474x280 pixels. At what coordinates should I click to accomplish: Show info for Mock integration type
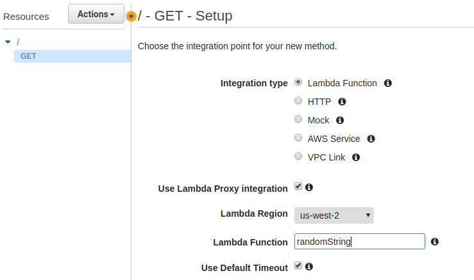tap(340, 120)
